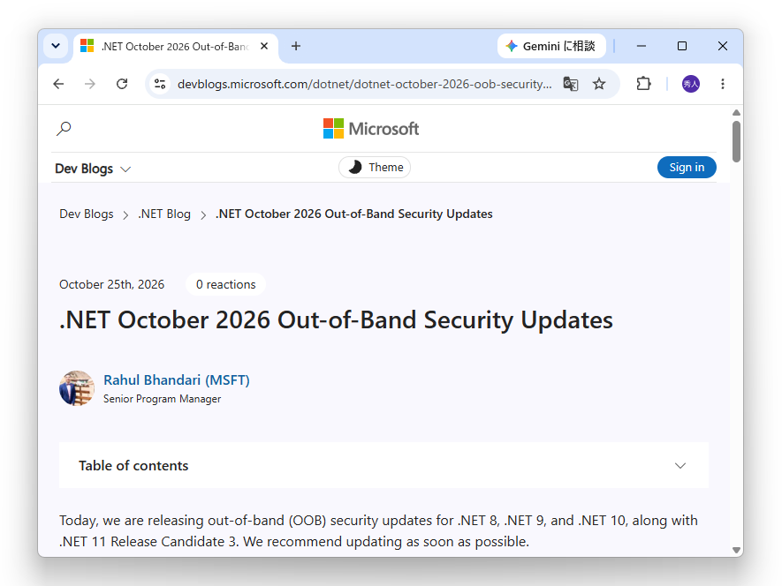782x586 pixels.
Task: View site information icon in address bar
Action: 160,84
